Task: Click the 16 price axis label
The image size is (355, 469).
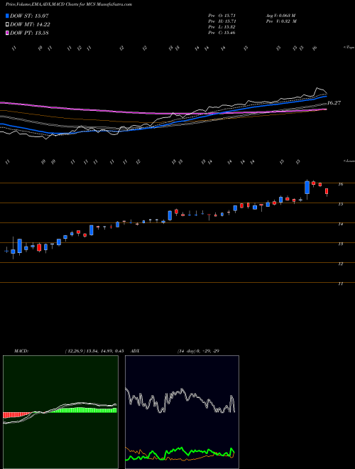Action: (x=341, y=184)
